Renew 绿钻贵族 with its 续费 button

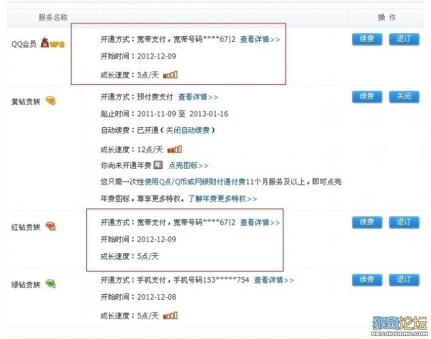click(x=367, y=280)
